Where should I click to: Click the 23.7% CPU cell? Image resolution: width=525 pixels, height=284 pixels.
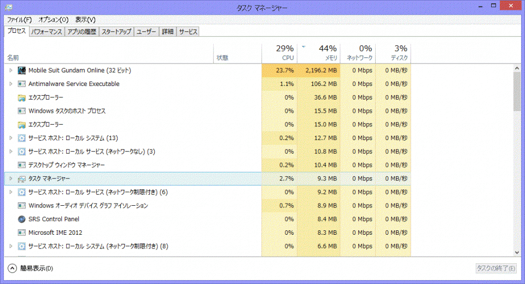[279, 71]
